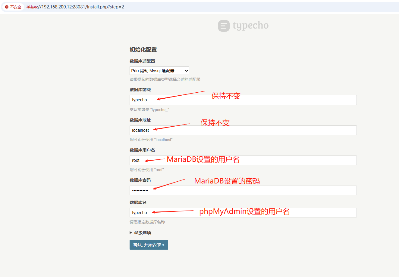Expand the 高级选项 advanced options

[x=140, y=232]
